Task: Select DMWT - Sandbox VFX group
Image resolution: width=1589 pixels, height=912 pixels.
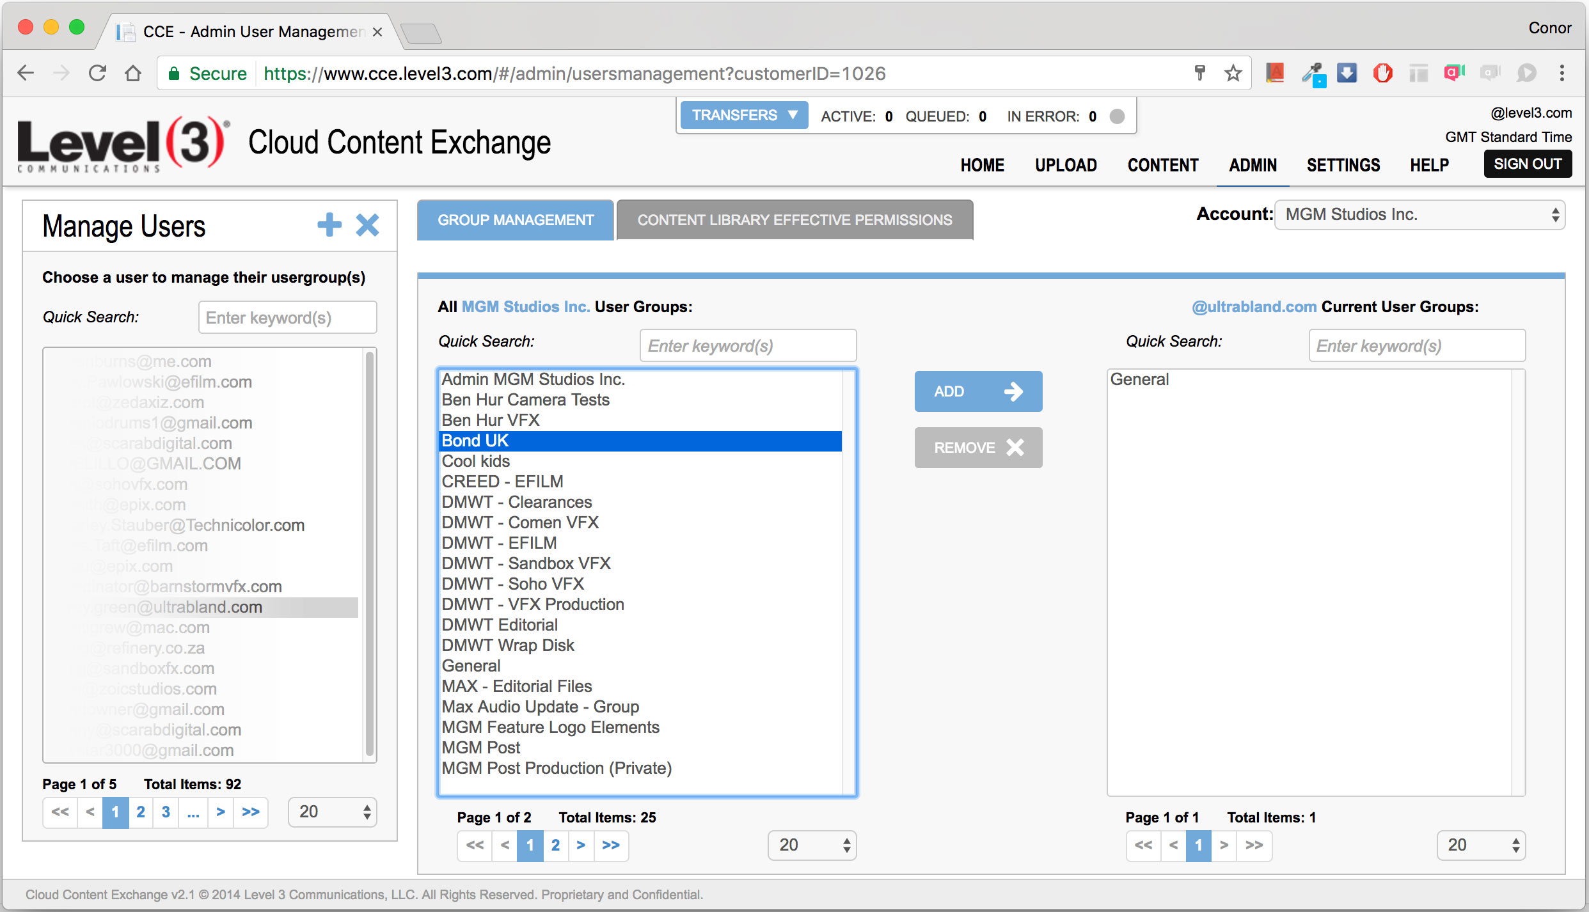Action: click(x=641, y=563)
